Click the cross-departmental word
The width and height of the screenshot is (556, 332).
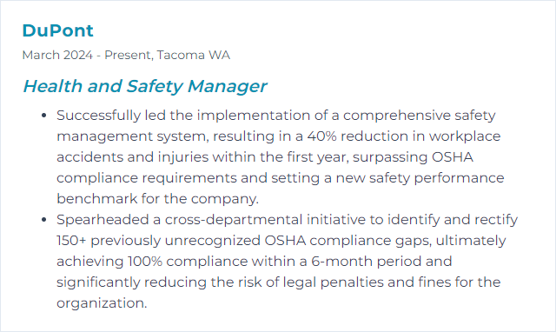point(234,220)
